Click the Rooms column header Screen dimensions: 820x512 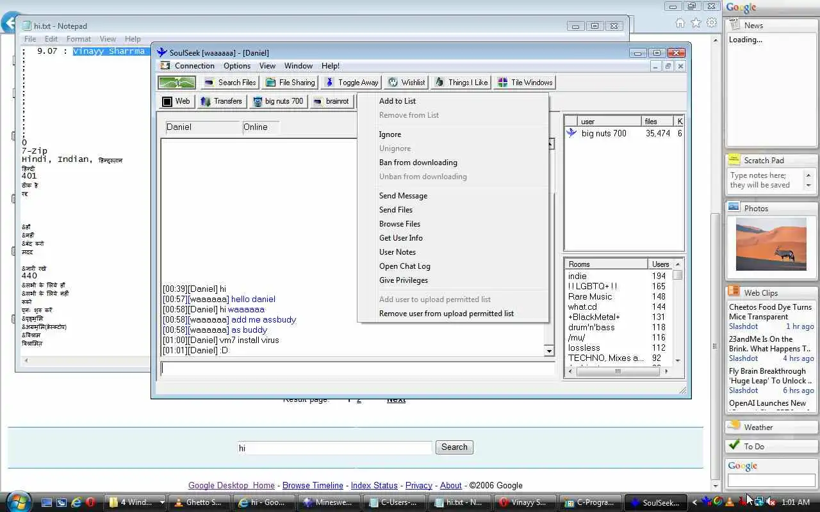[x=607, y=264]
